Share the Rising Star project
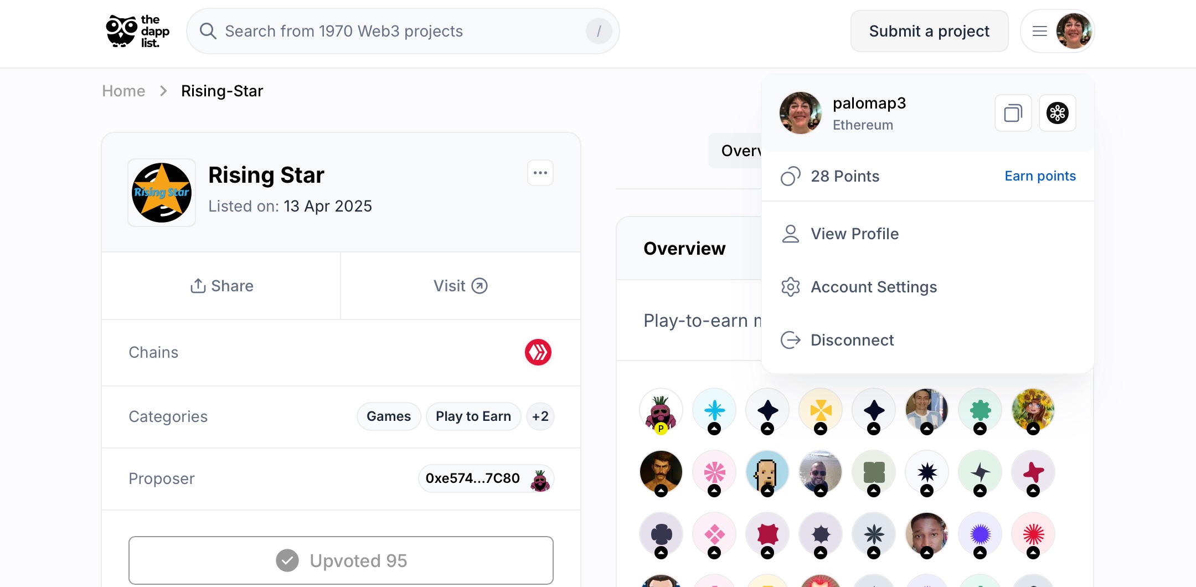 pos(221,286)
